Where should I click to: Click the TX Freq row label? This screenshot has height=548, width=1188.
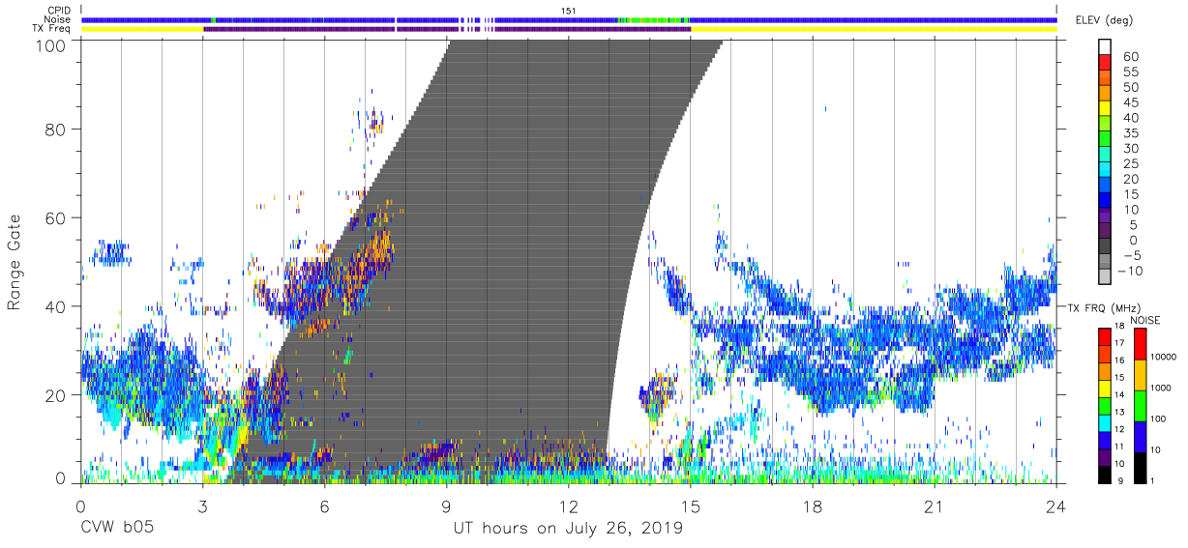click(x=51, y=28)
